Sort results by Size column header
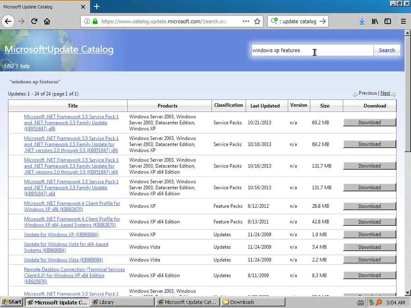The image size is (411, 308). pyautogui.click(x=324, y=106)
